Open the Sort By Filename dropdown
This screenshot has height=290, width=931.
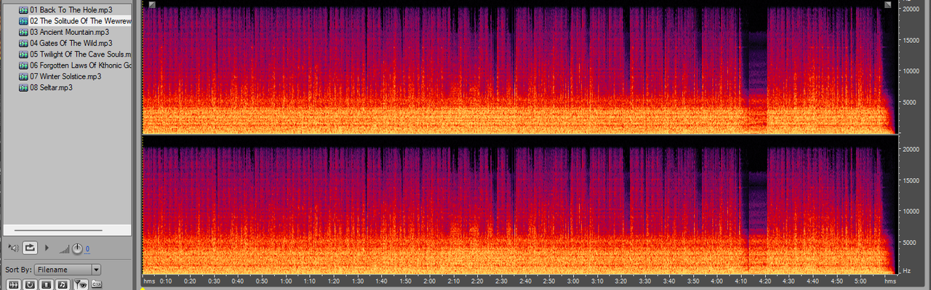[68, 270]
